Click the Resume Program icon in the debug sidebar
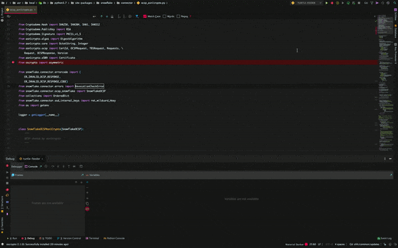 pyautogui.click(x=7, y=172)
